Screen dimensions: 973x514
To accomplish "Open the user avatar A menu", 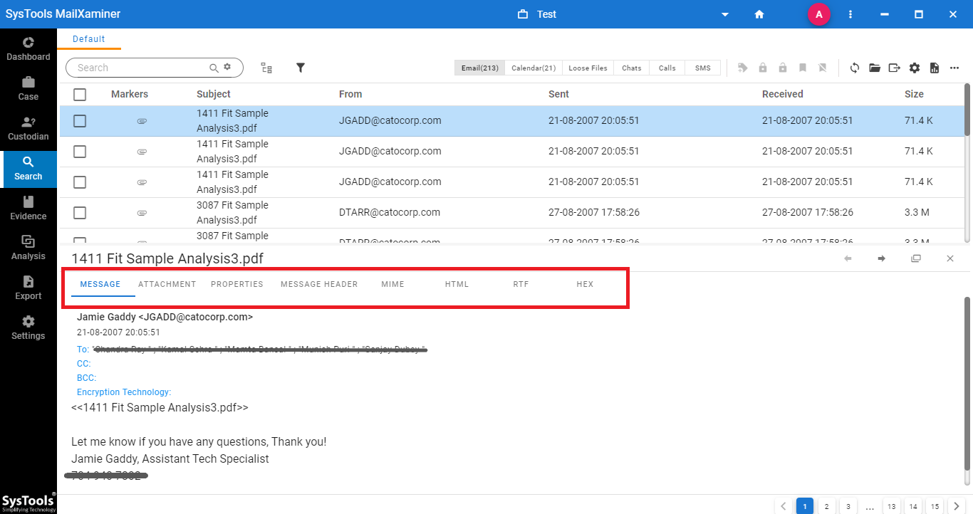I will pos(819,14).
